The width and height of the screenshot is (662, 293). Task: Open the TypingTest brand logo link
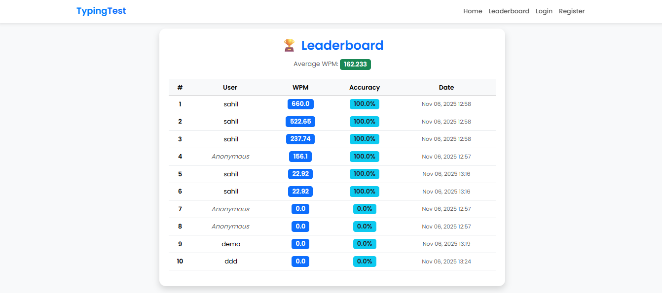101,11
